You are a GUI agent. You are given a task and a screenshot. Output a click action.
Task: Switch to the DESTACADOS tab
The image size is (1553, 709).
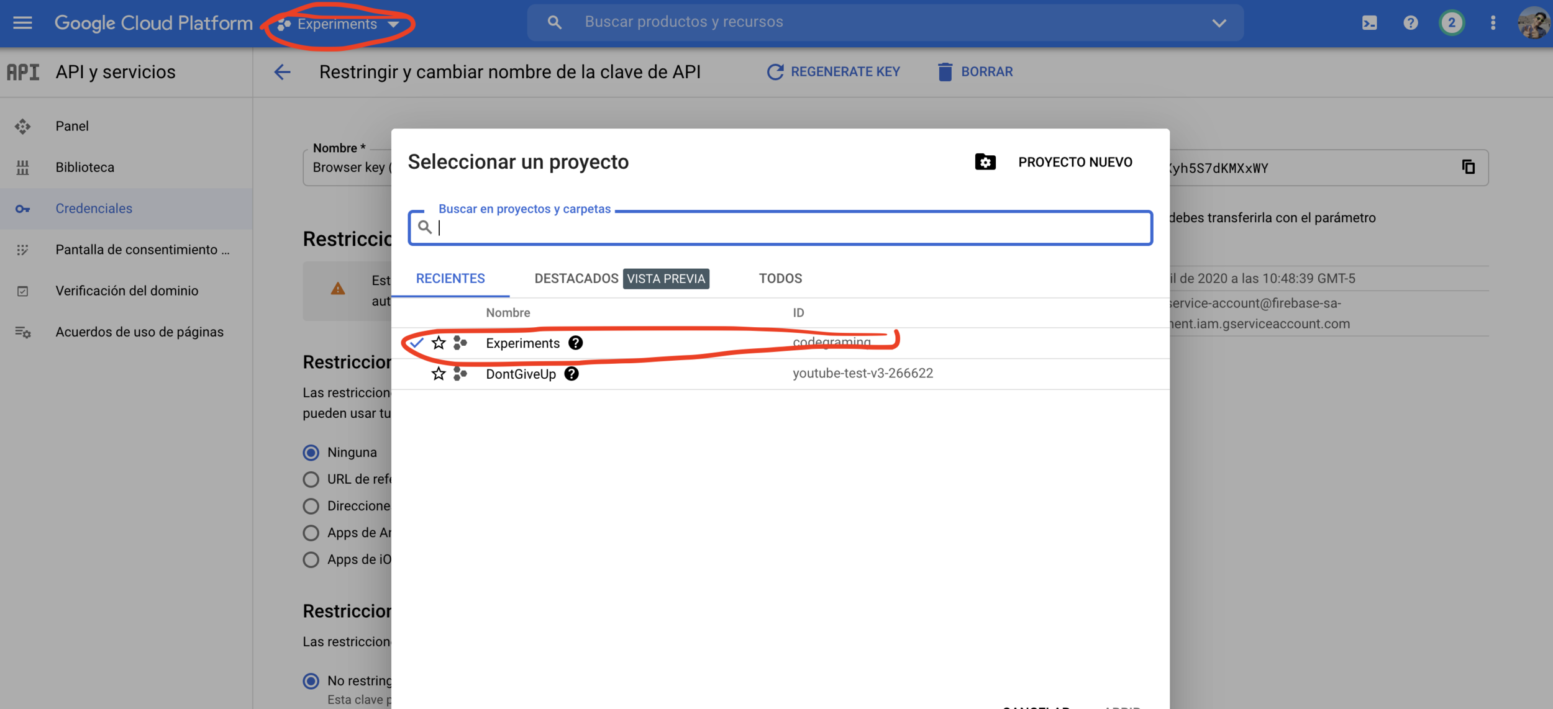576,279
